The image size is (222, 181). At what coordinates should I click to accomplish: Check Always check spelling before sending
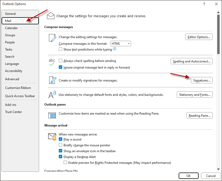pyautogui.click(x=60, y=61)
